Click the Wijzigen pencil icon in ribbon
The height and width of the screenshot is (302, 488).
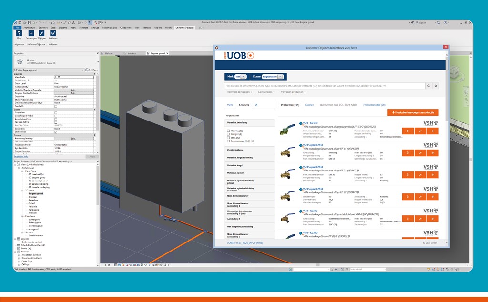tap(41, 33)
